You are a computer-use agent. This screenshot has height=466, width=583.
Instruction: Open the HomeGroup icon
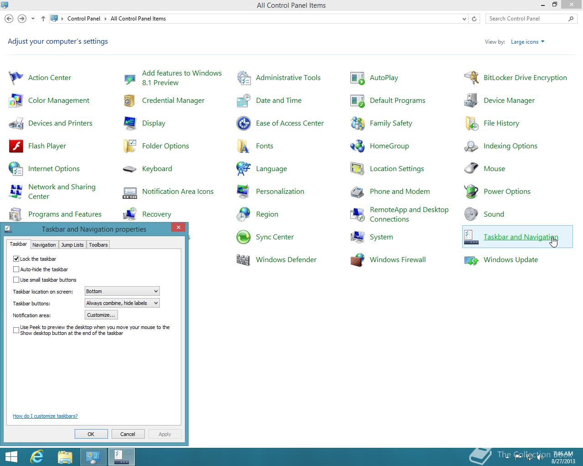[x=358, y=146]
